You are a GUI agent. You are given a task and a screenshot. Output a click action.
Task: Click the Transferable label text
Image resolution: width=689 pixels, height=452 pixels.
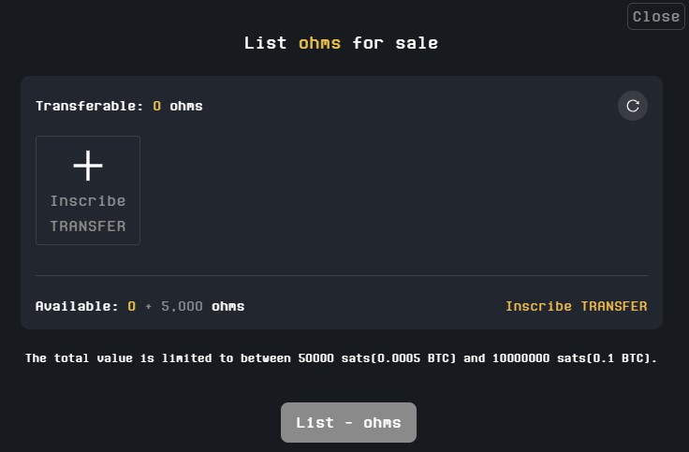point(90,106)
